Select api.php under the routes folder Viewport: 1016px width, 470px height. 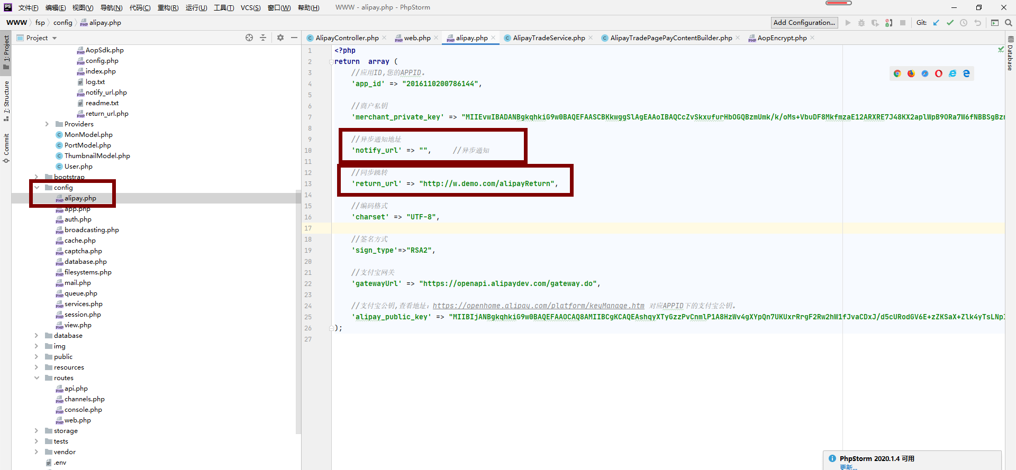click(76, 389)
